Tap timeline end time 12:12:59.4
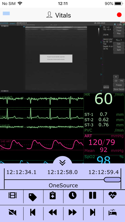Screen dimensions: 125x222 point(104,172)
